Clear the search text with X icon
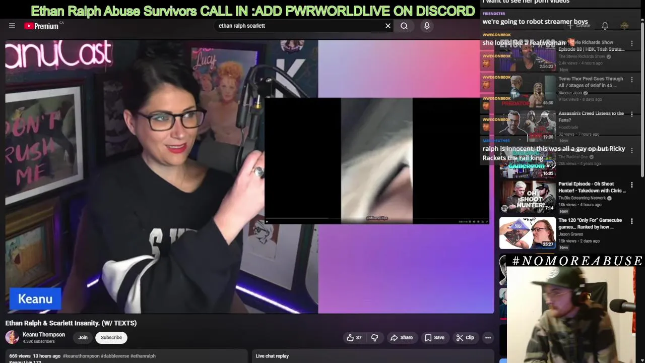Viewport: 645px width, 363px height. 388,26
